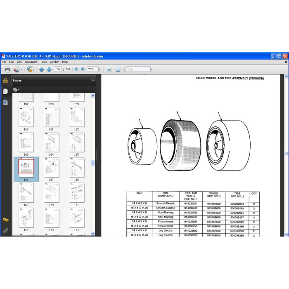Click the document vertical scrollbar handle
This screenshot has width=289, height=289.
click(x=286, y=153)
